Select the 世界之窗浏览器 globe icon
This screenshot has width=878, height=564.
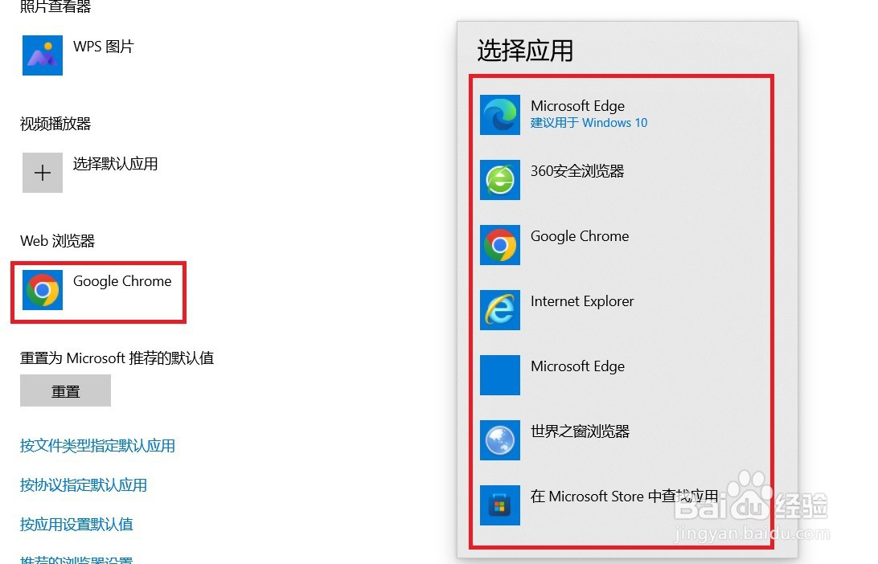500,439
